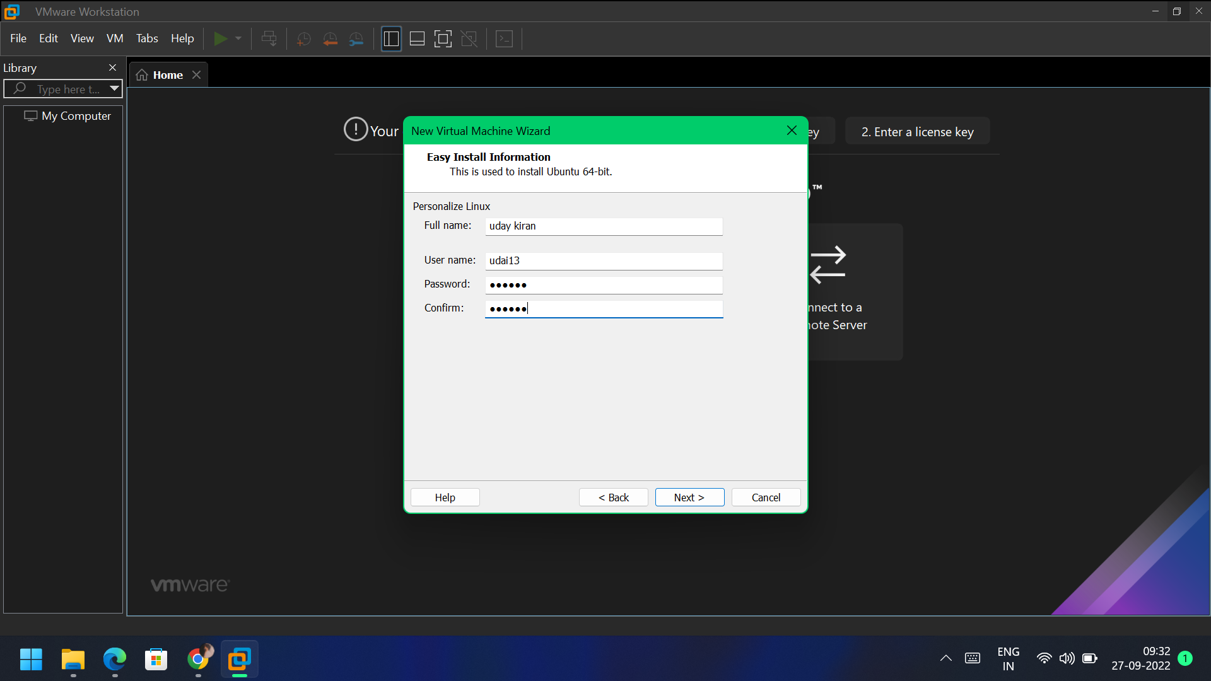This screenshot has width=1211, height=681.
Task: Select My Computer in Library tree
Action: [76, 116]
